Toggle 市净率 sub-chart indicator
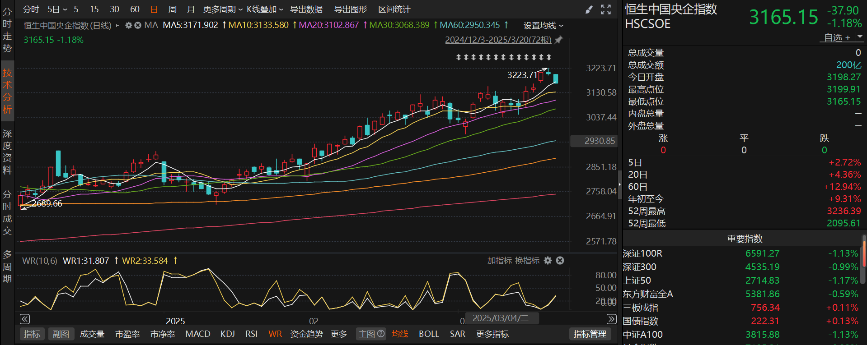The width and height of the screenshot is (867, 345). pos(163,334)
